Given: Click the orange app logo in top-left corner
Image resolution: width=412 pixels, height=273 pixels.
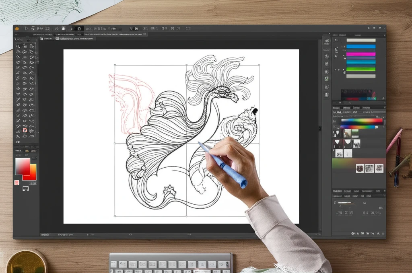Looking at the screenshot, I should (17, 29).
